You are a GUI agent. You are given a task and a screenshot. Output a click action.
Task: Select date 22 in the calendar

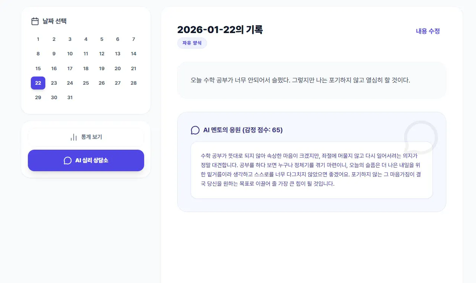click(x=38, y=83)
